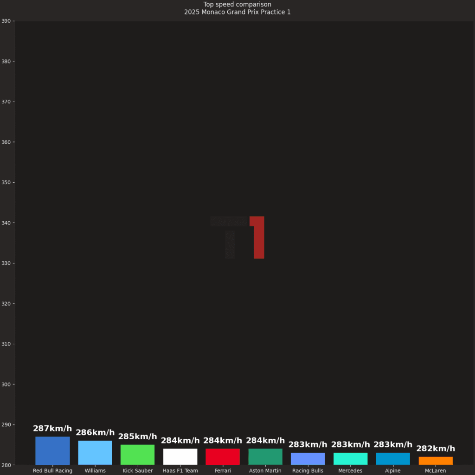Image resolution: width=475 pixels, height=475 pixels.
Task: Click the 370 y-axis tick label
Action: 6,102
